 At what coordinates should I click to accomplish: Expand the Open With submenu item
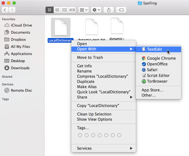pyautogui.click(x=103, y=49)
